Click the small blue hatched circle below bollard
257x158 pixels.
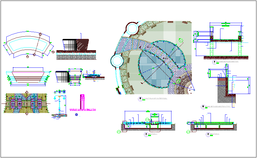point(76,114)
